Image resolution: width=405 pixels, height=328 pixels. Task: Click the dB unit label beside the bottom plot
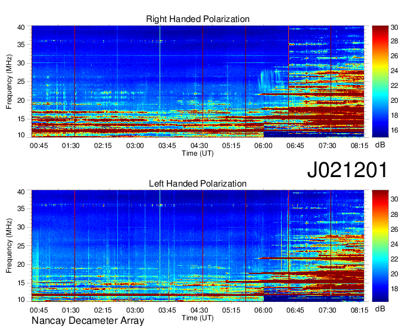[380, 308]
